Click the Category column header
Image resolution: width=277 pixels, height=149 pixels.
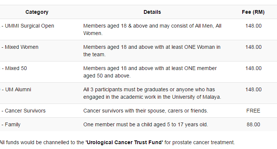(37, 12)
